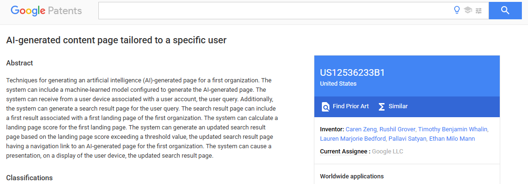Screen dimensions: 528x184
Task: Click the Inventor label
Action: tap(332, 129)
